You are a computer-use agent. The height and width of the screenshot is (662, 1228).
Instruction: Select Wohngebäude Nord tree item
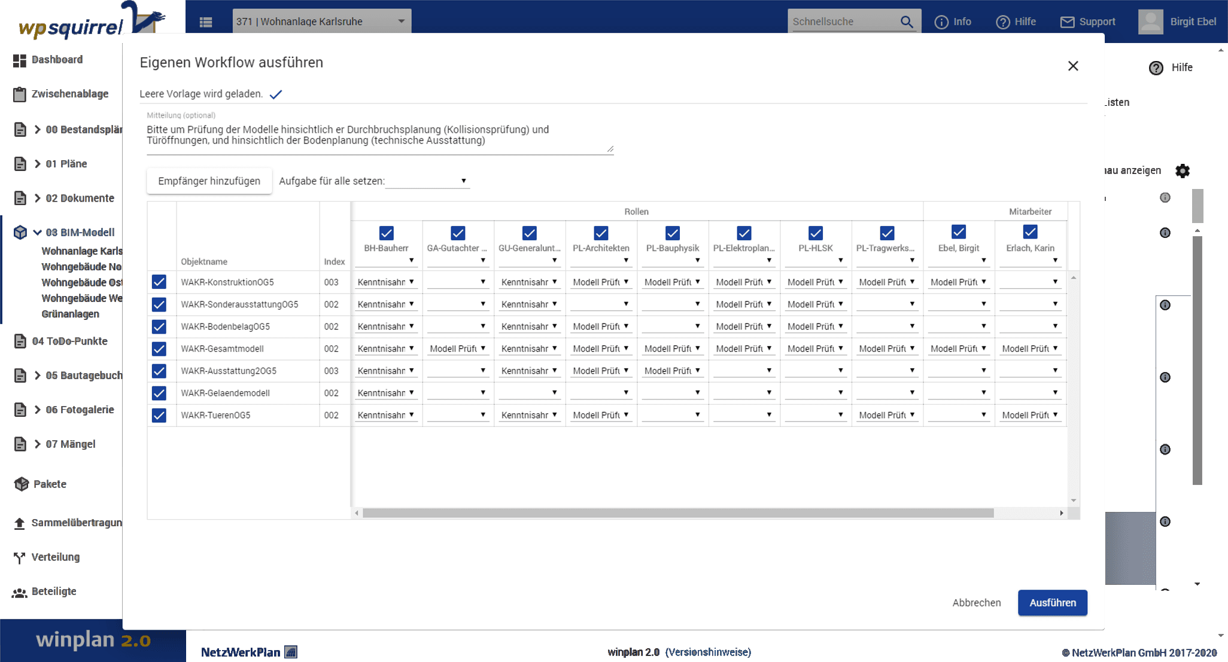(81, 267)
